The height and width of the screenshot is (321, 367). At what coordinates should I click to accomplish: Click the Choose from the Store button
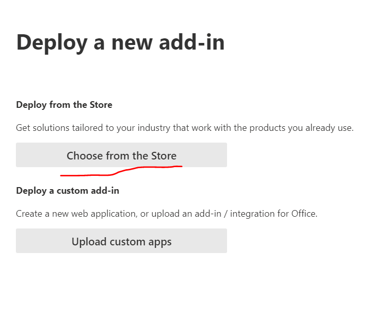tap(121, 155)
